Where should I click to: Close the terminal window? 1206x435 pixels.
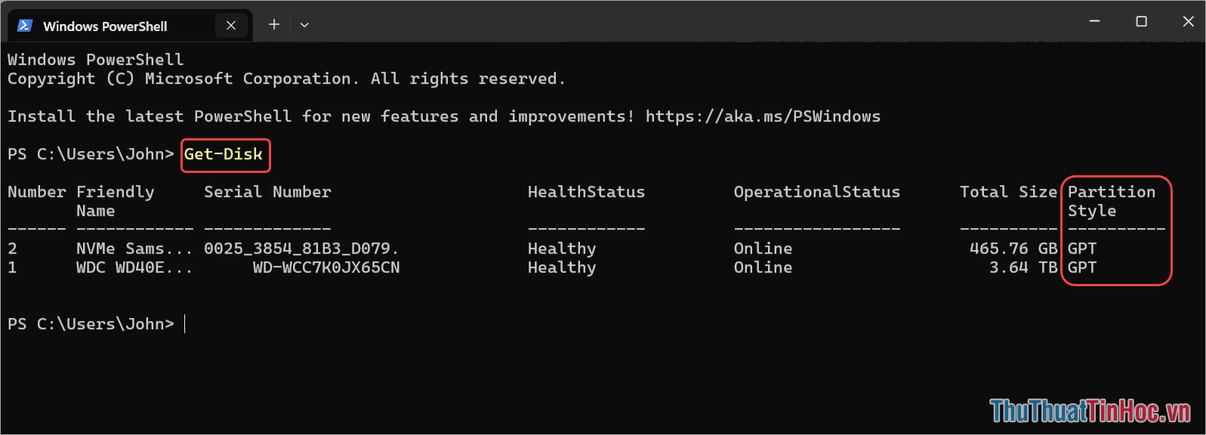click(1188, 21)
